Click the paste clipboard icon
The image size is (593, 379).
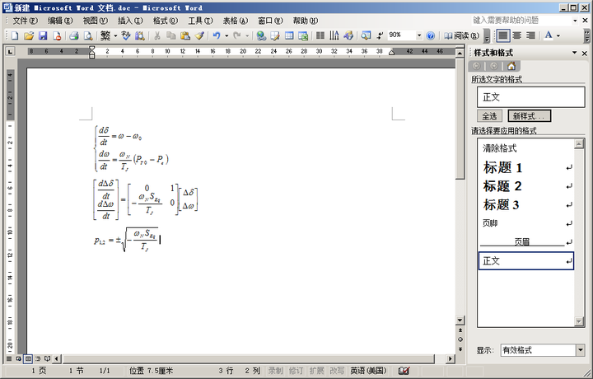point(185,35)
